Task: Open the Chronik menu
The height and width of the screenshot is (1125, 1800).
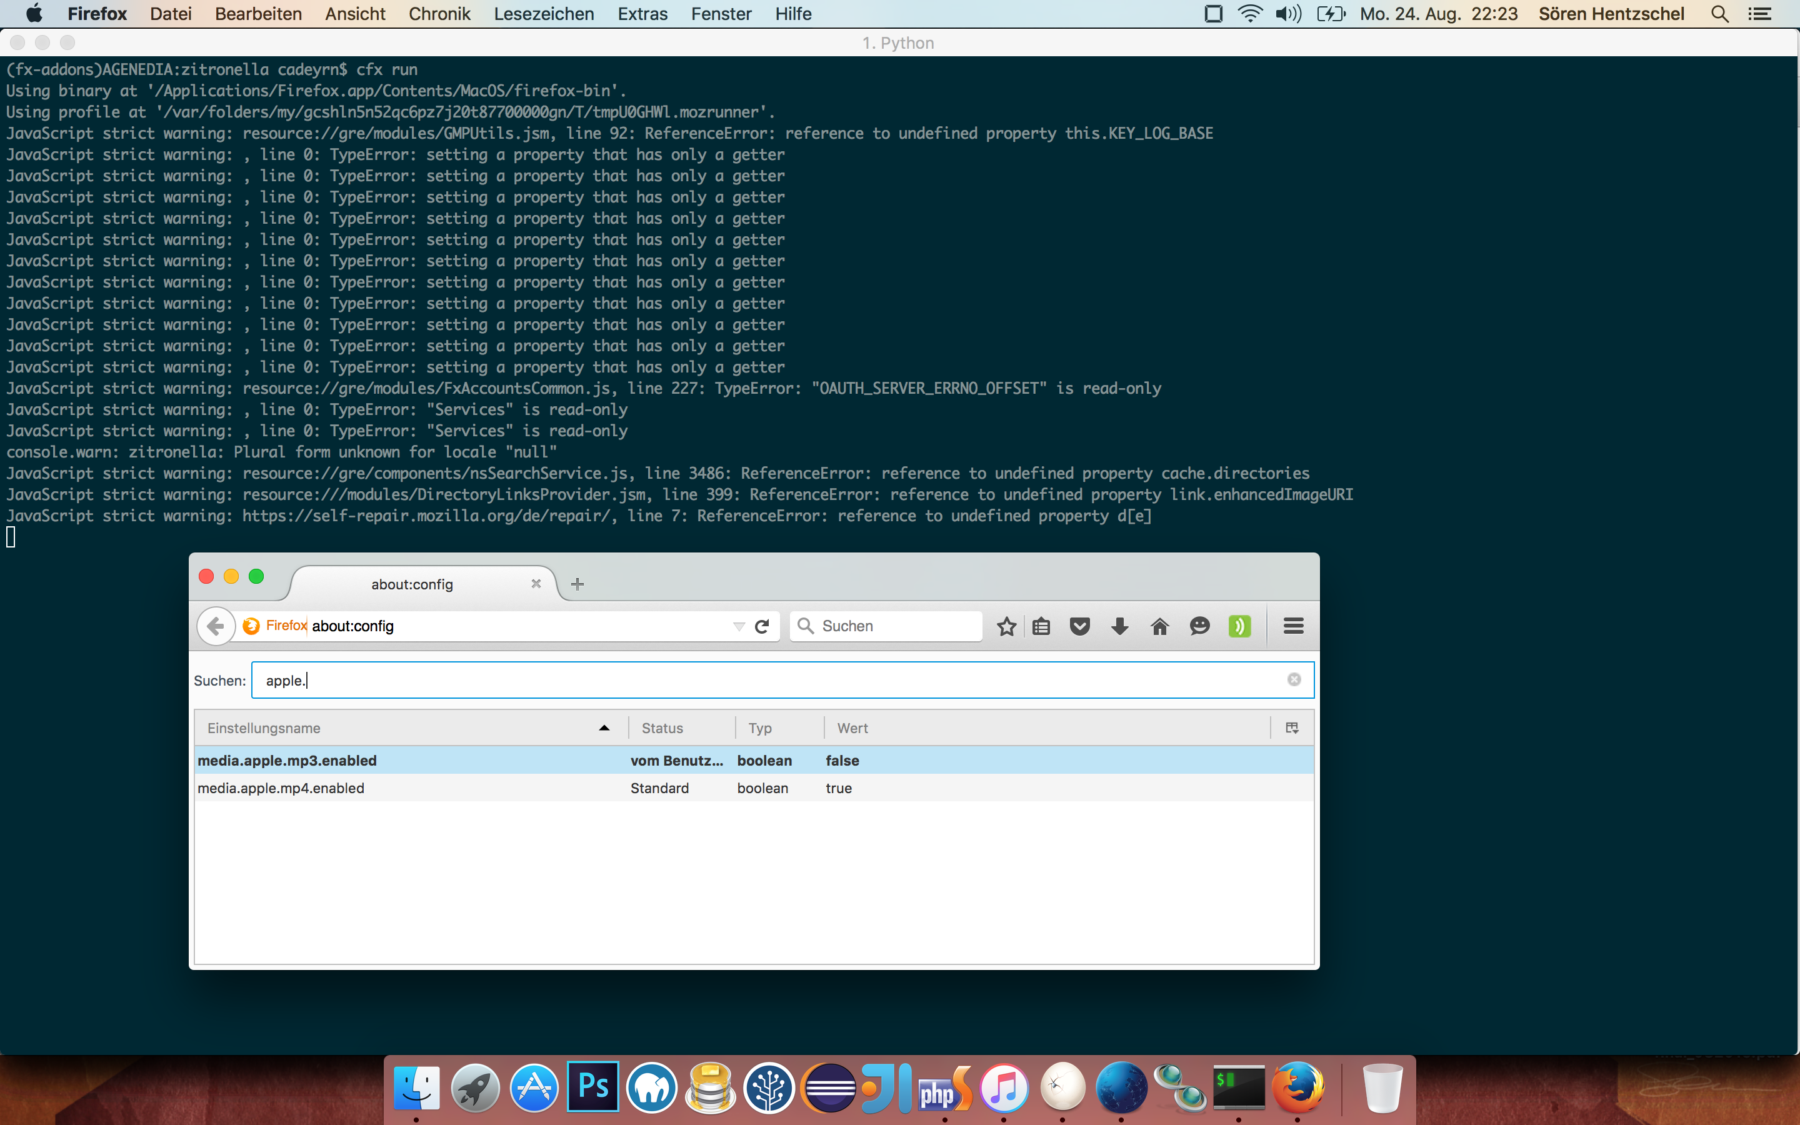Action: pyautogui.click(x=439, y=13)
